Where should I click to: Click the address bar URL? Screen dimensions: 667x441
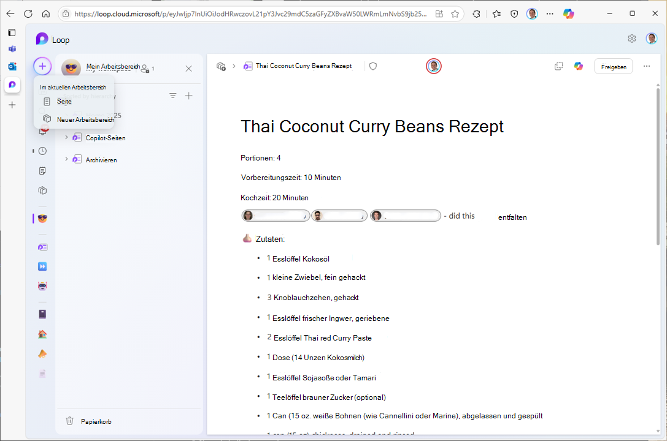click(250, 13)
